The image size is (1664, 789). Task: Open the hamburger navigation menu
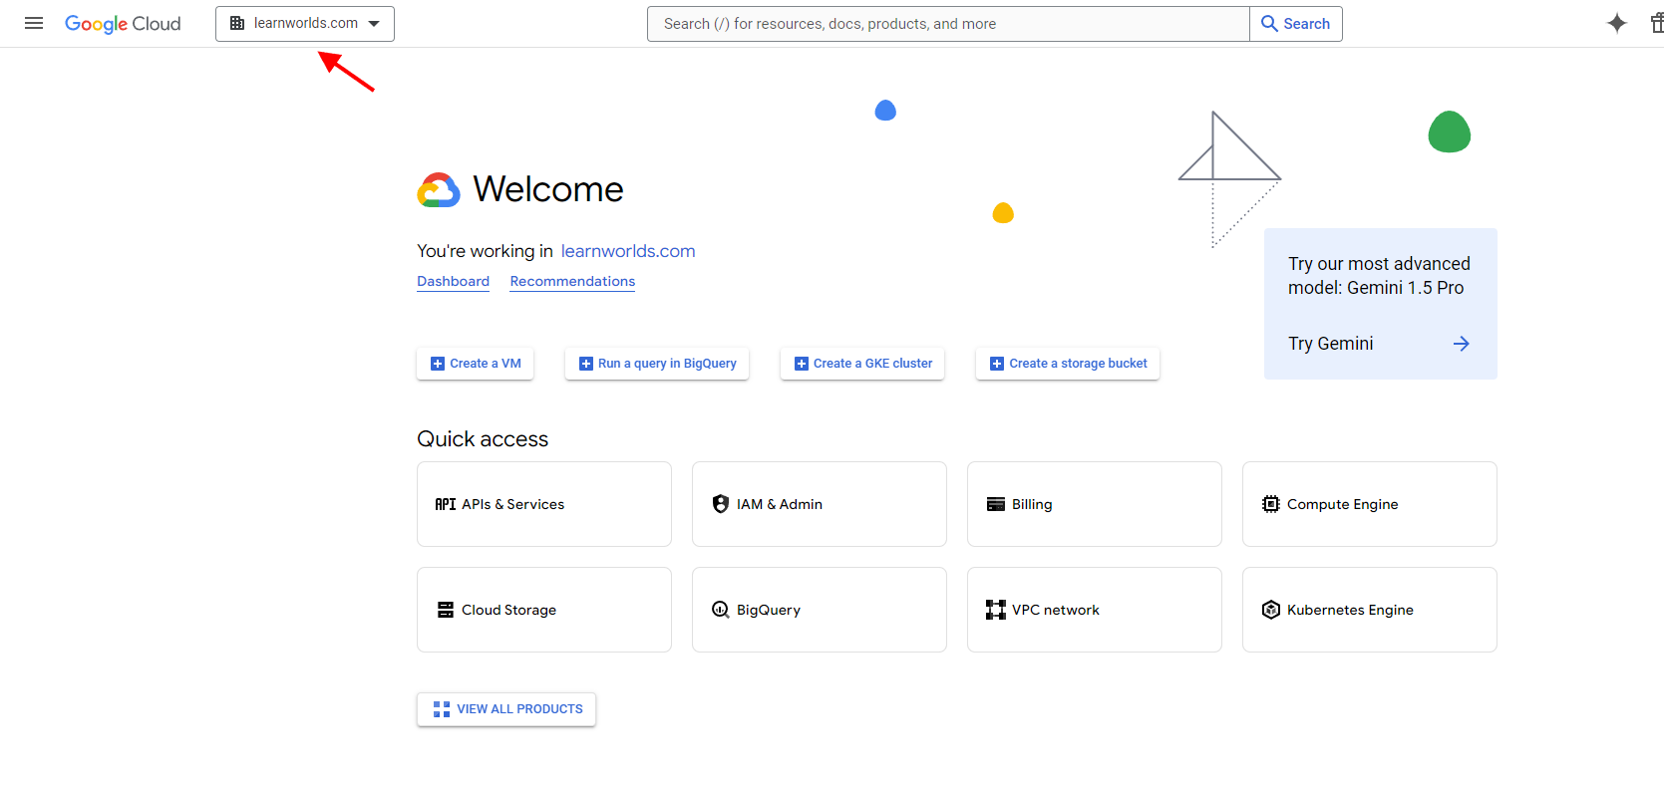(x=34, y=23)
